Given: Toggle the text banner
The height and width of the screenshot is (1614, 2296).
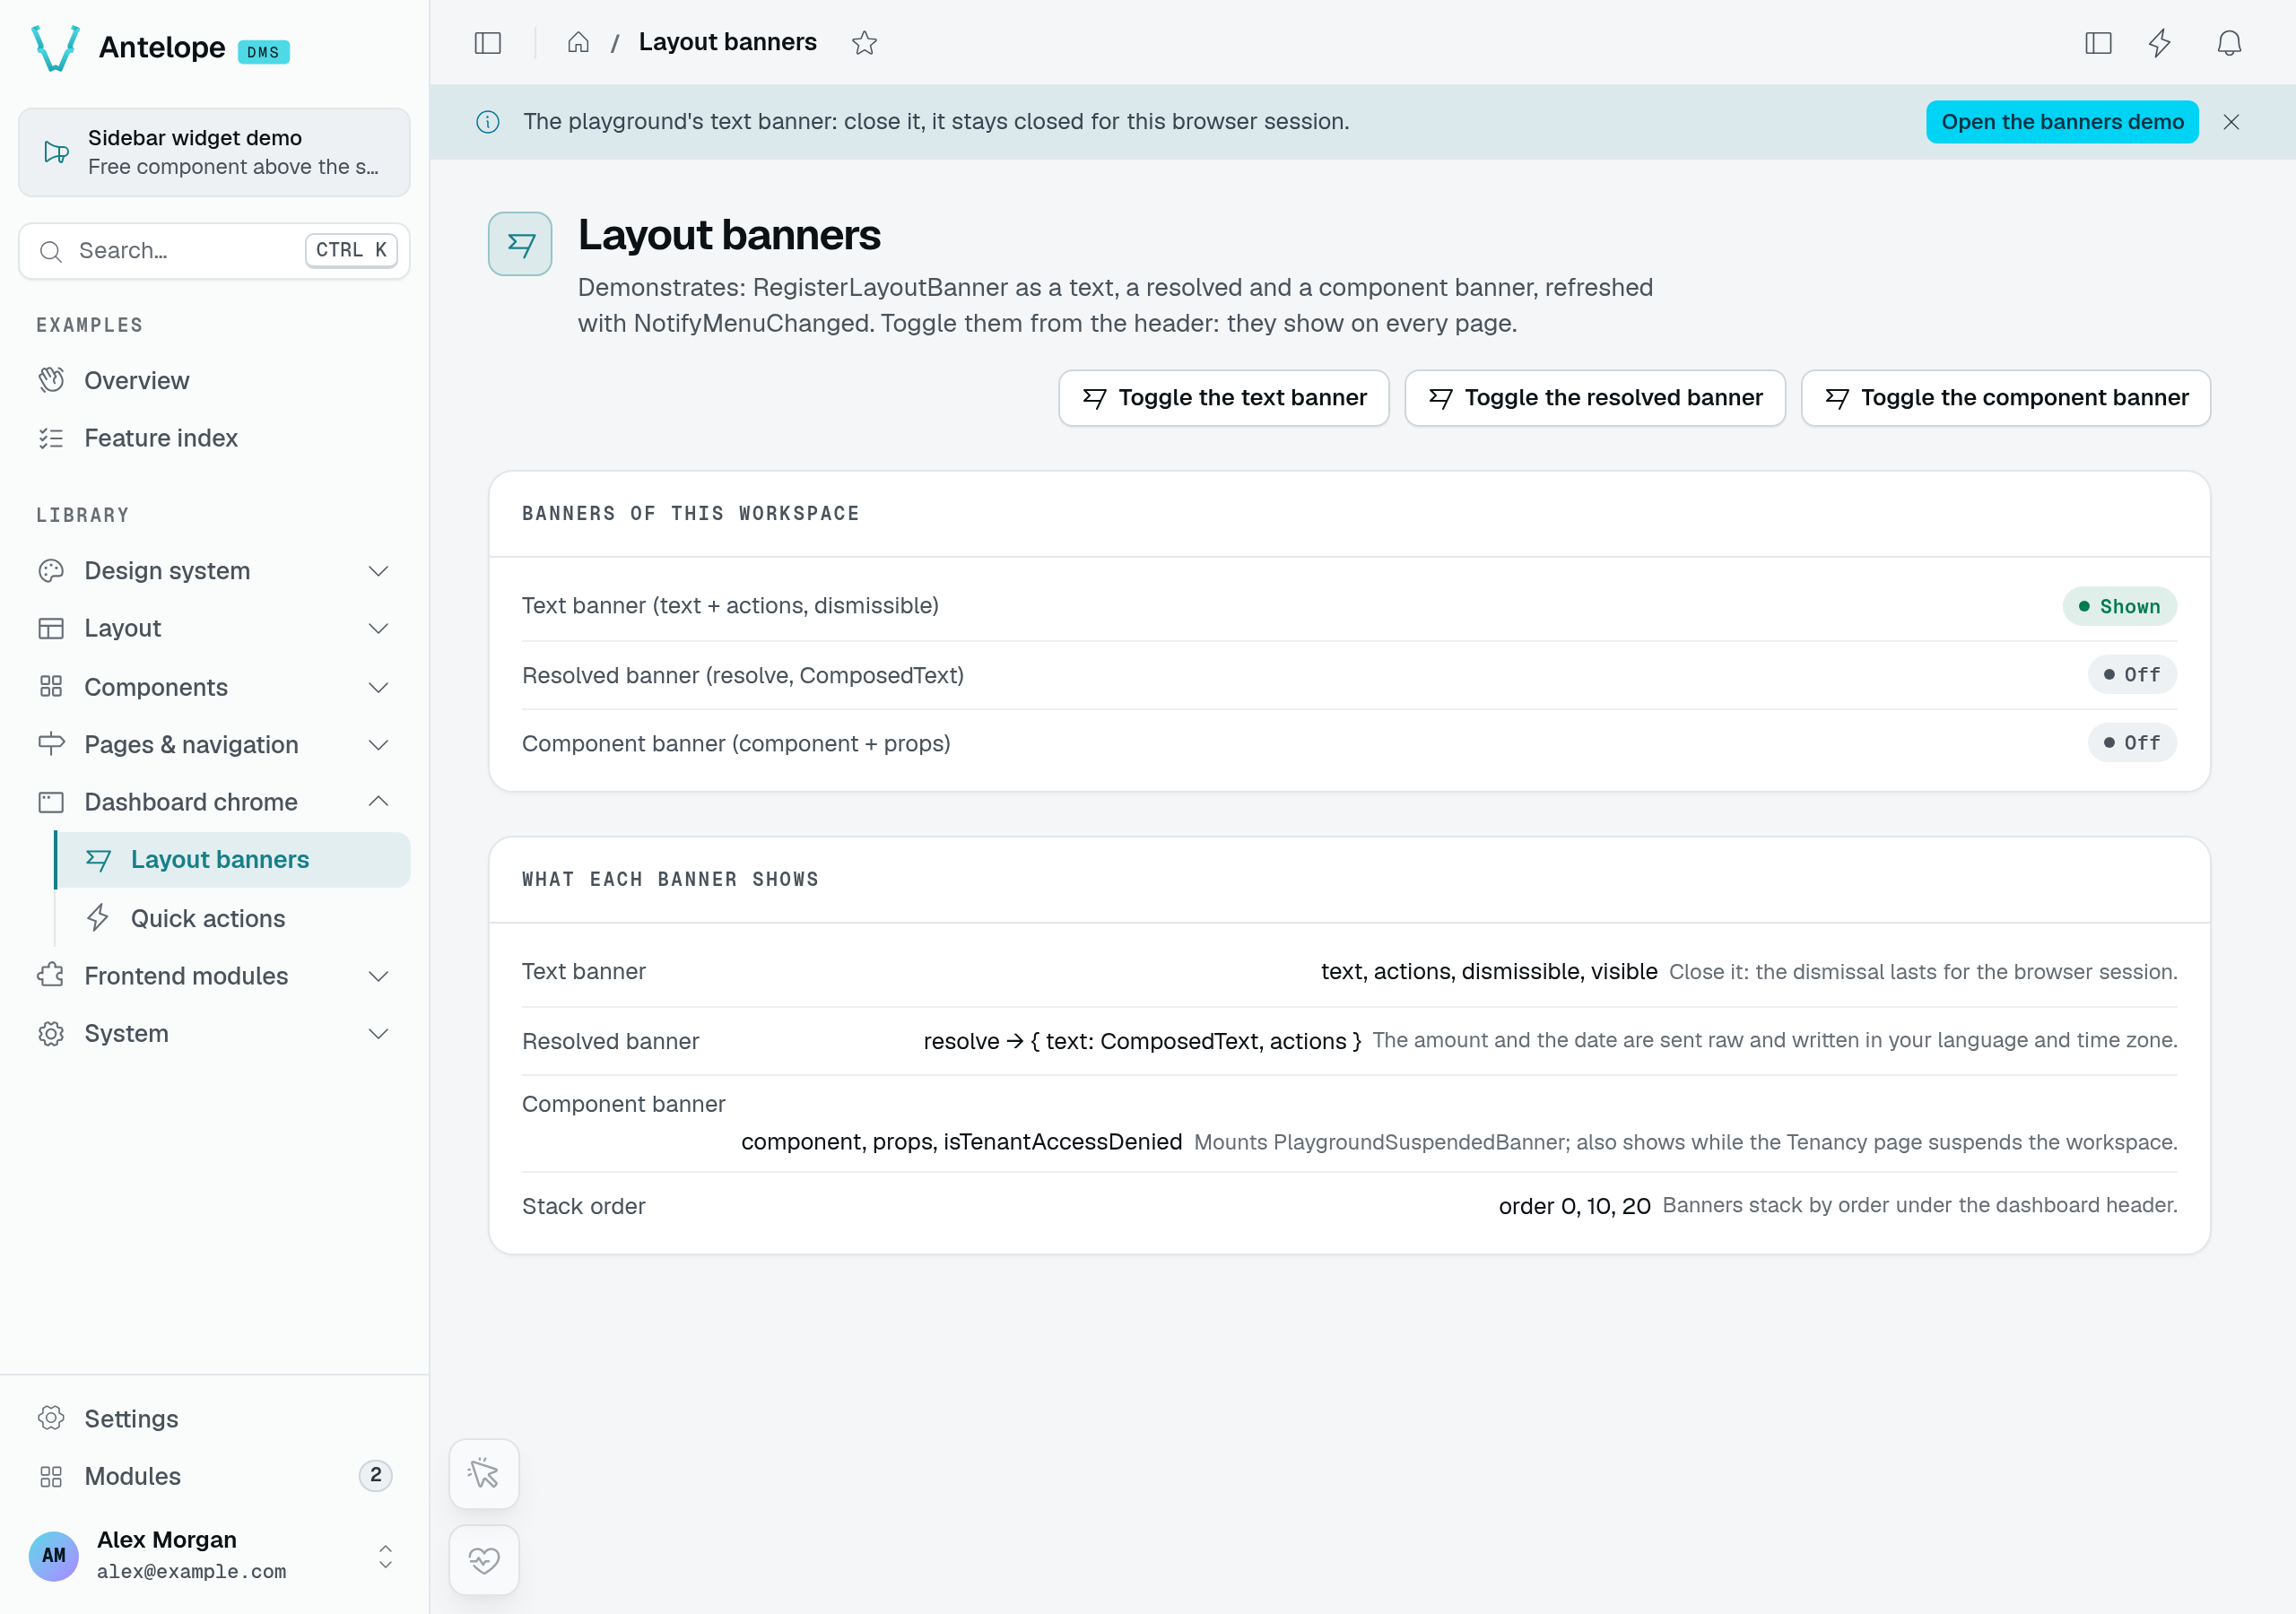Looking at the screenshot, I should click(1224, 398).
